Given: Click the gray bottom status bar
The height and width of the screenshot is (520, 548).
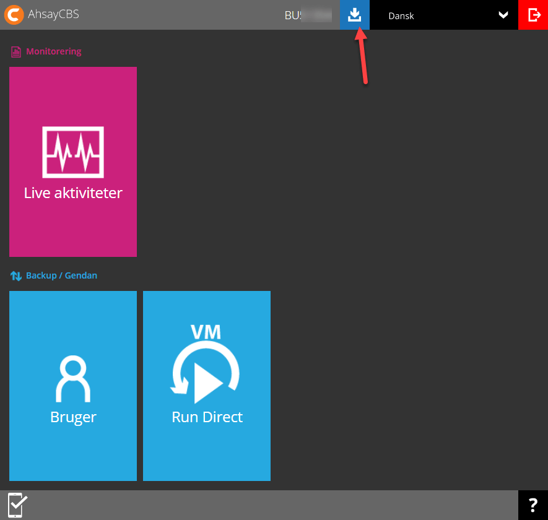Looking at the screenshot, I should (x=274, y=504).
